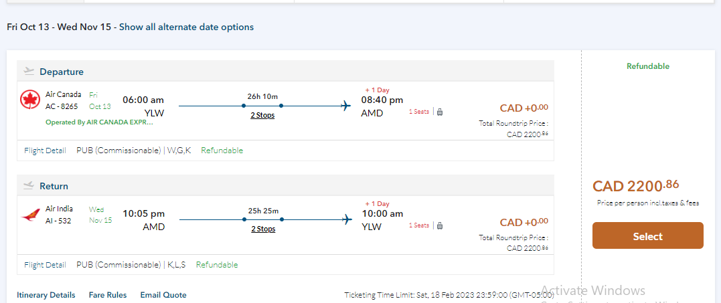Expand the 2 Stops details for return flight
721x303 pixels.
tap(263, 229)
